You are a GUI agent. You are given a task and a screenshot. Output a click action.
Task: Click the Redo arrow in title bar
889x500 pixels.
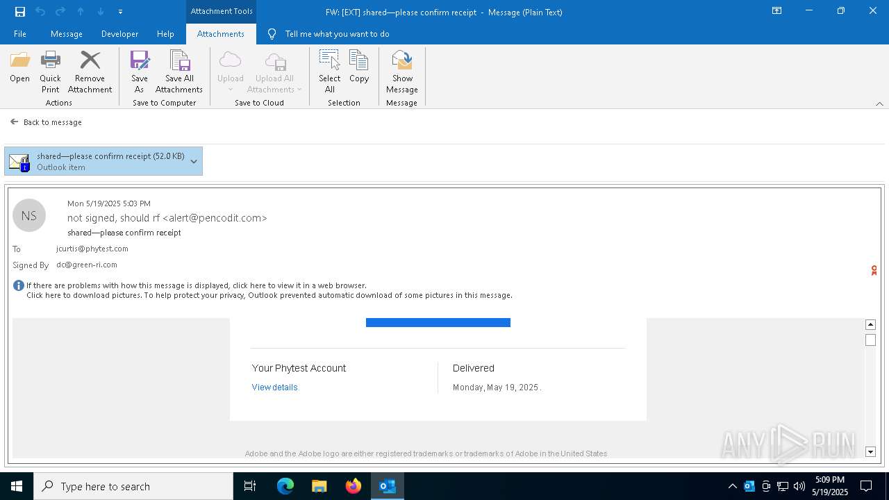(60, 12)
